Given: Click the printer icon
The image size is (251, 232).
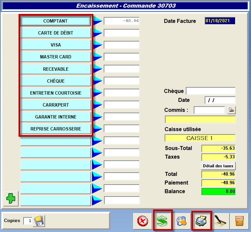Looking at the screenshot, I should (x=201, y=221).
